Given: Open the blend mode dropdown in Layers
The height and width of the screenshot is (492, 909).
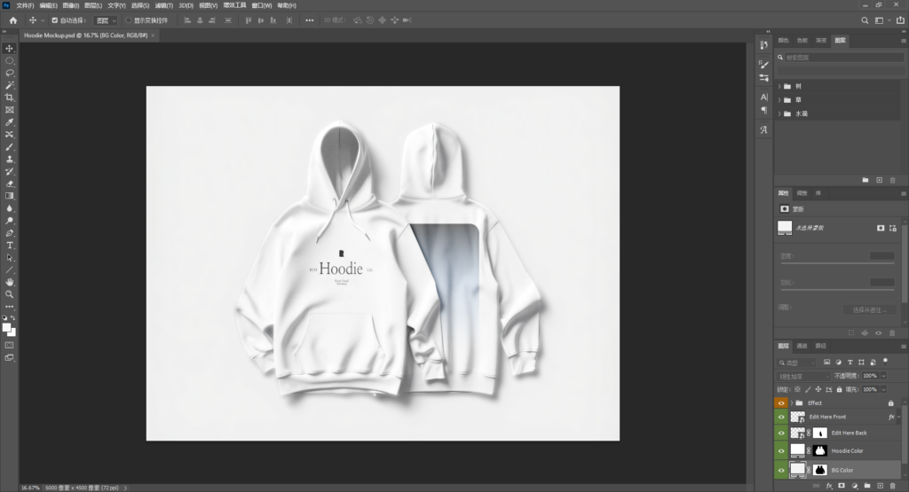Looking at the screenshot, I should click(x=802, y=376).
